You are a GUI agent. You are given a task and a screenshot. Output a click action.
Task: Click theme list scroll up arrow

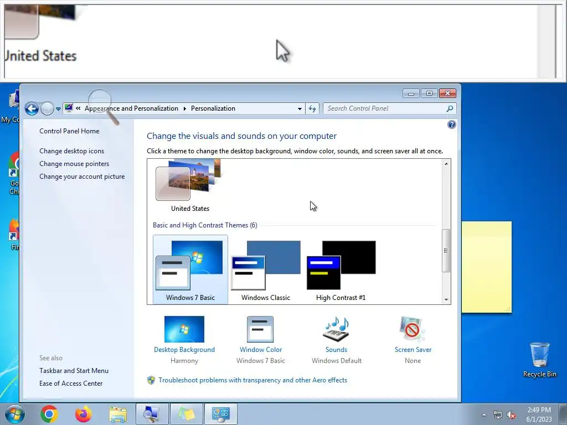tap(446, 164)
